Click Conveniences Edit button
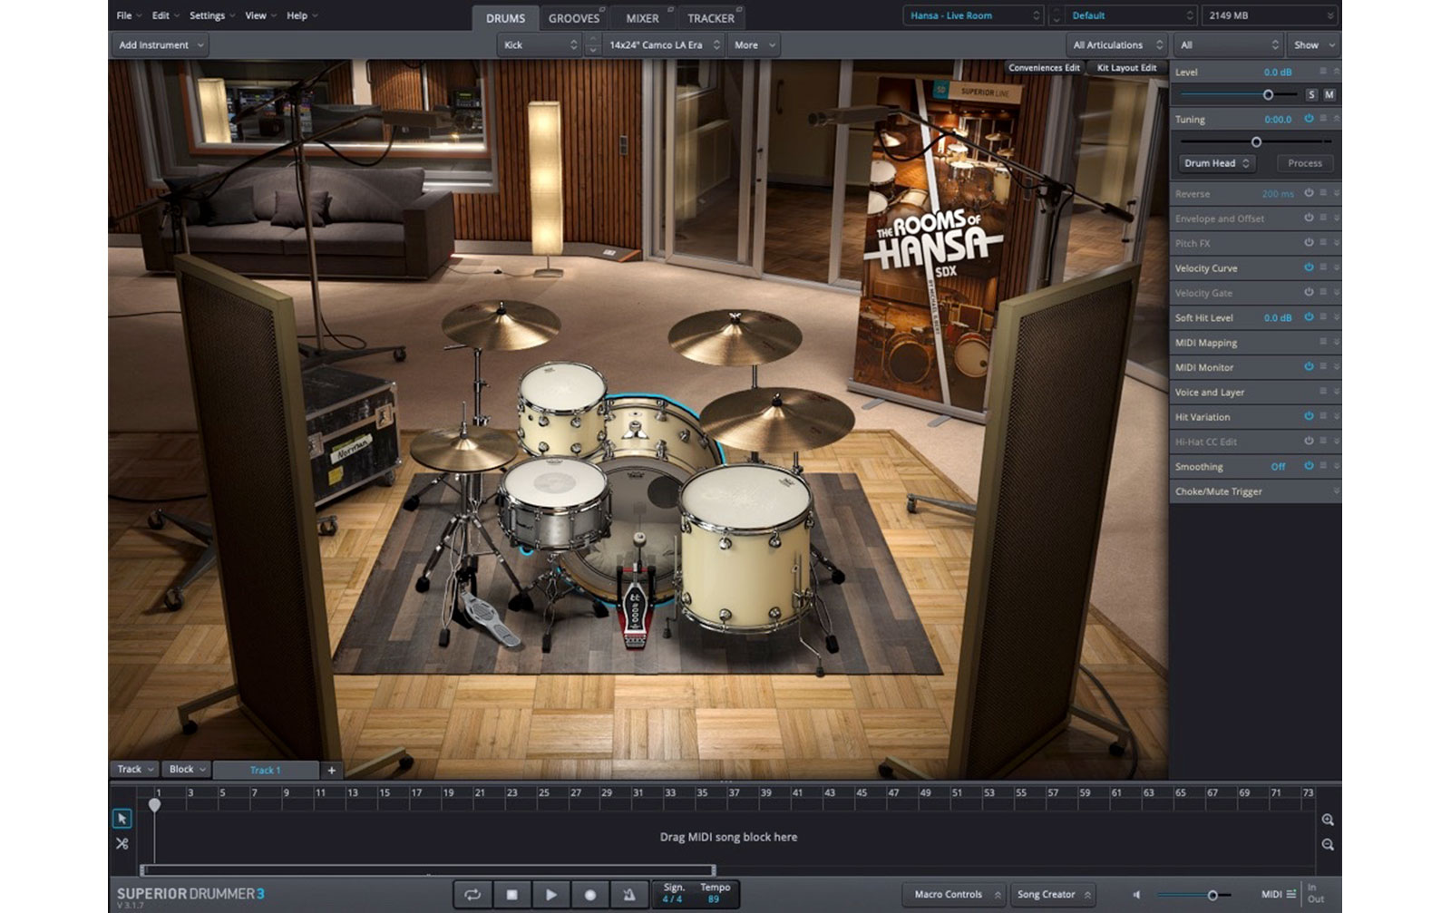Image resolution: width=1451 pixels, height=913 pixels. (1044, 68)
